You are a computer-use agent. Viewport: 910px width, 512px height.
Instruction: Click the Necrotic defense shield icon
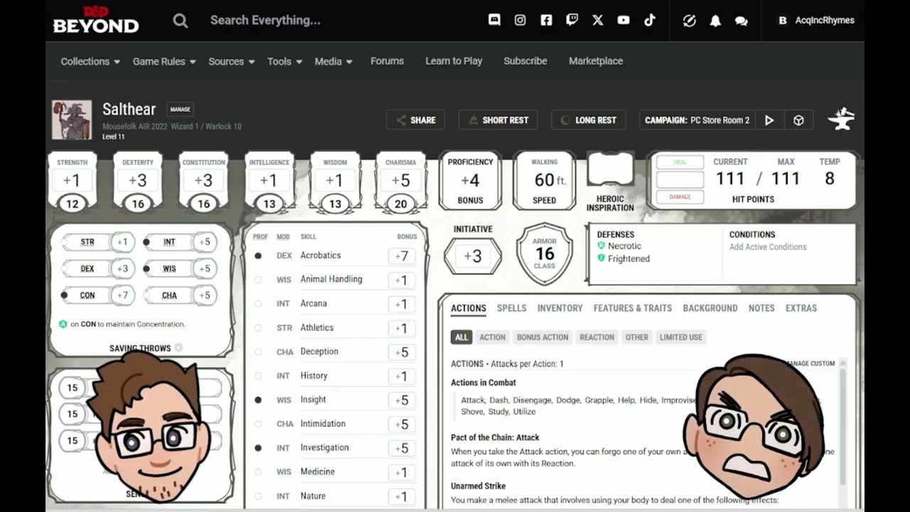tap(601, 246)
